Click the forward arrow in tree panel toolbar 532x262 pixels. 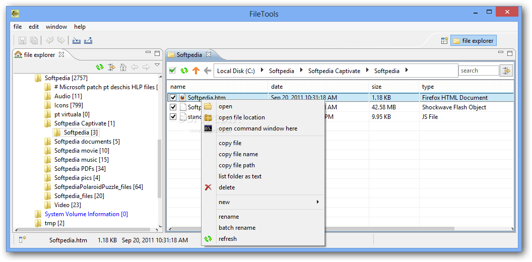pos(146,67)
